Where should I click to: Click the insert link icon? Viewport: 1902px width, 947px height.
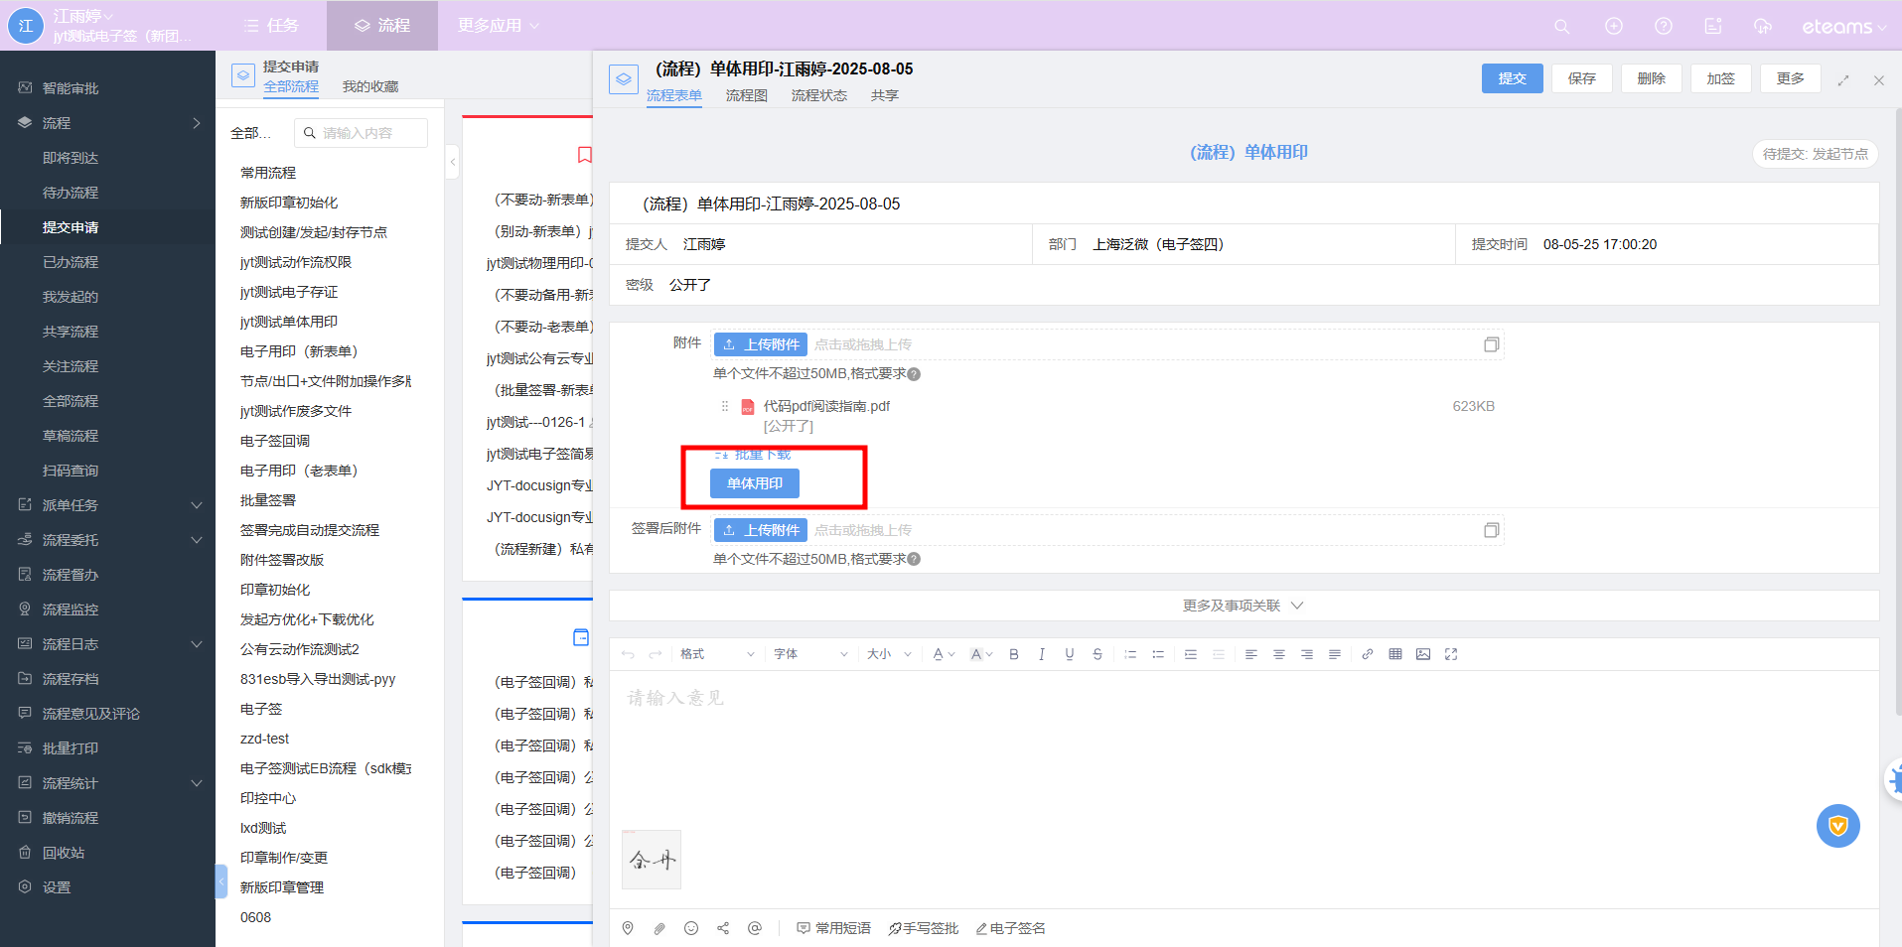1368,654
